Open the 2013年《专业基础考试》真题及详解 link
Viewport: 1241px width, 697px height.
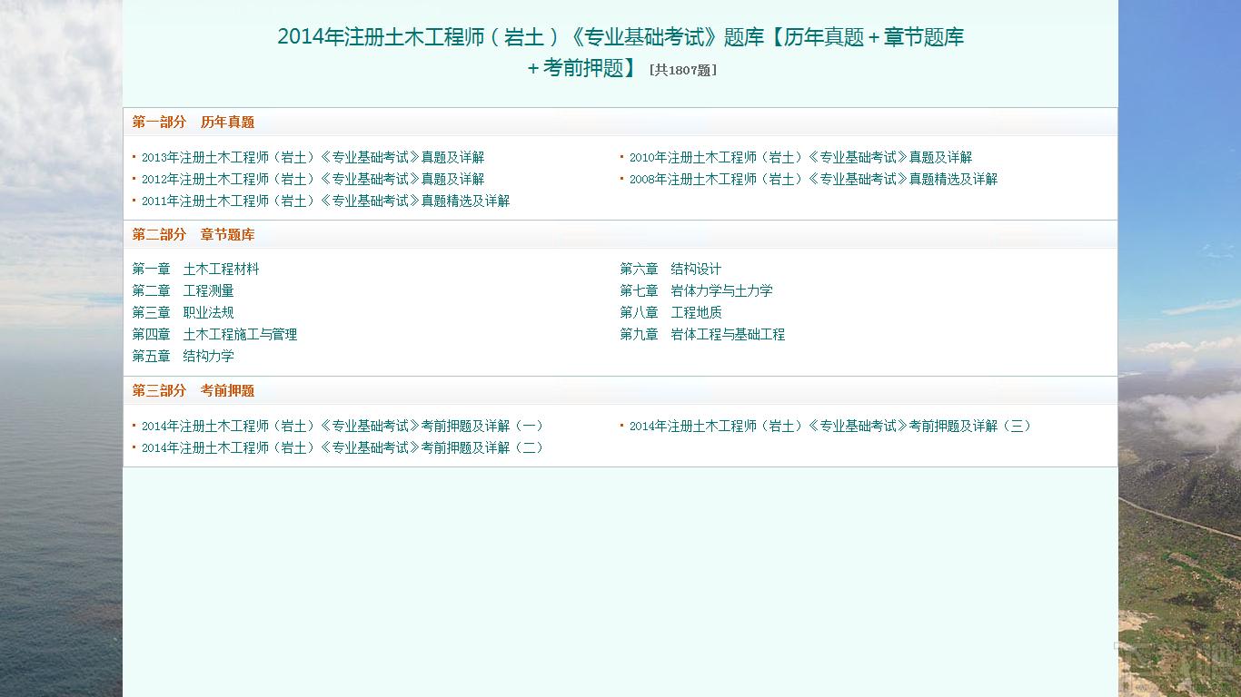(x=312, y=156)
